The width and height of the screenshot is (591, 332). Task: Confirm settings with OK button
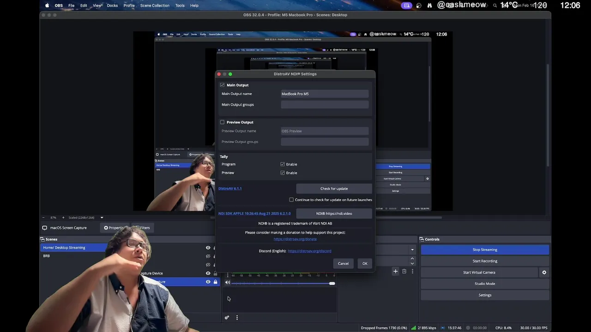point(365,264)
